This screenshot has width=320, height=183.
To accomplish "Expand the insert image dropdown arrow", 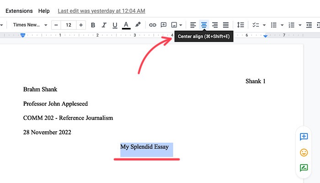I will pyautogui.click(x=181, y=25).
